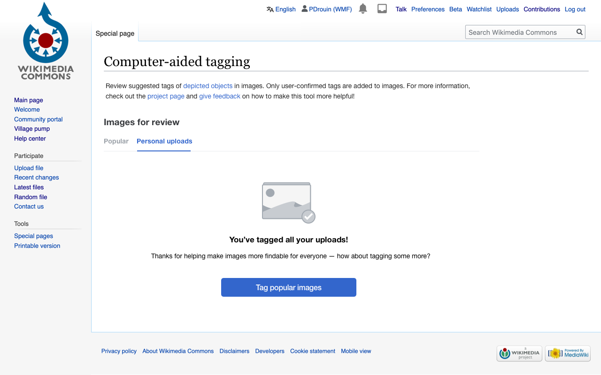Screen dimensions: 601x375
Task: Open the notifications bell icon
Action: point(363,9)
